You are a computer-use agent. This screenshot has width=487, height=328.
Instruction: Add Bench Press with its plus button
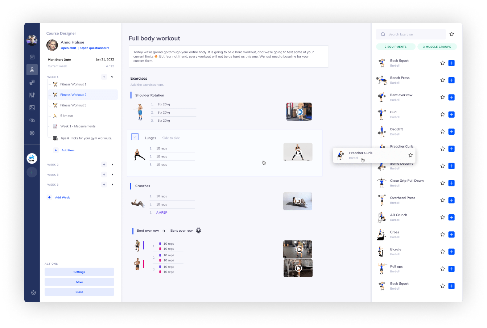[451, 80]
